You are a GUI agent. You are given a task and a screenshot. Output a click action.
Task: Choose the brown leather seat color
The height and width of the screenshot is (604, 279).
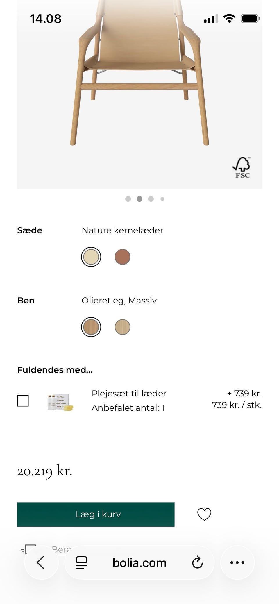122,257
